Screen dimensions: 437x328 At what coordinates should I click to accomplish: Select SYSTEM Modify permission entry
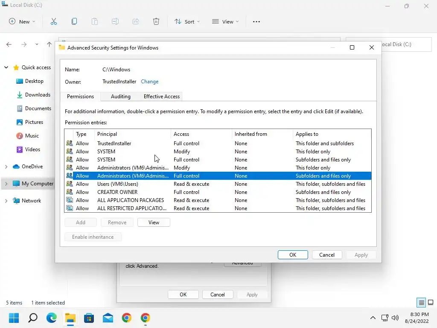tap(218, 152)
